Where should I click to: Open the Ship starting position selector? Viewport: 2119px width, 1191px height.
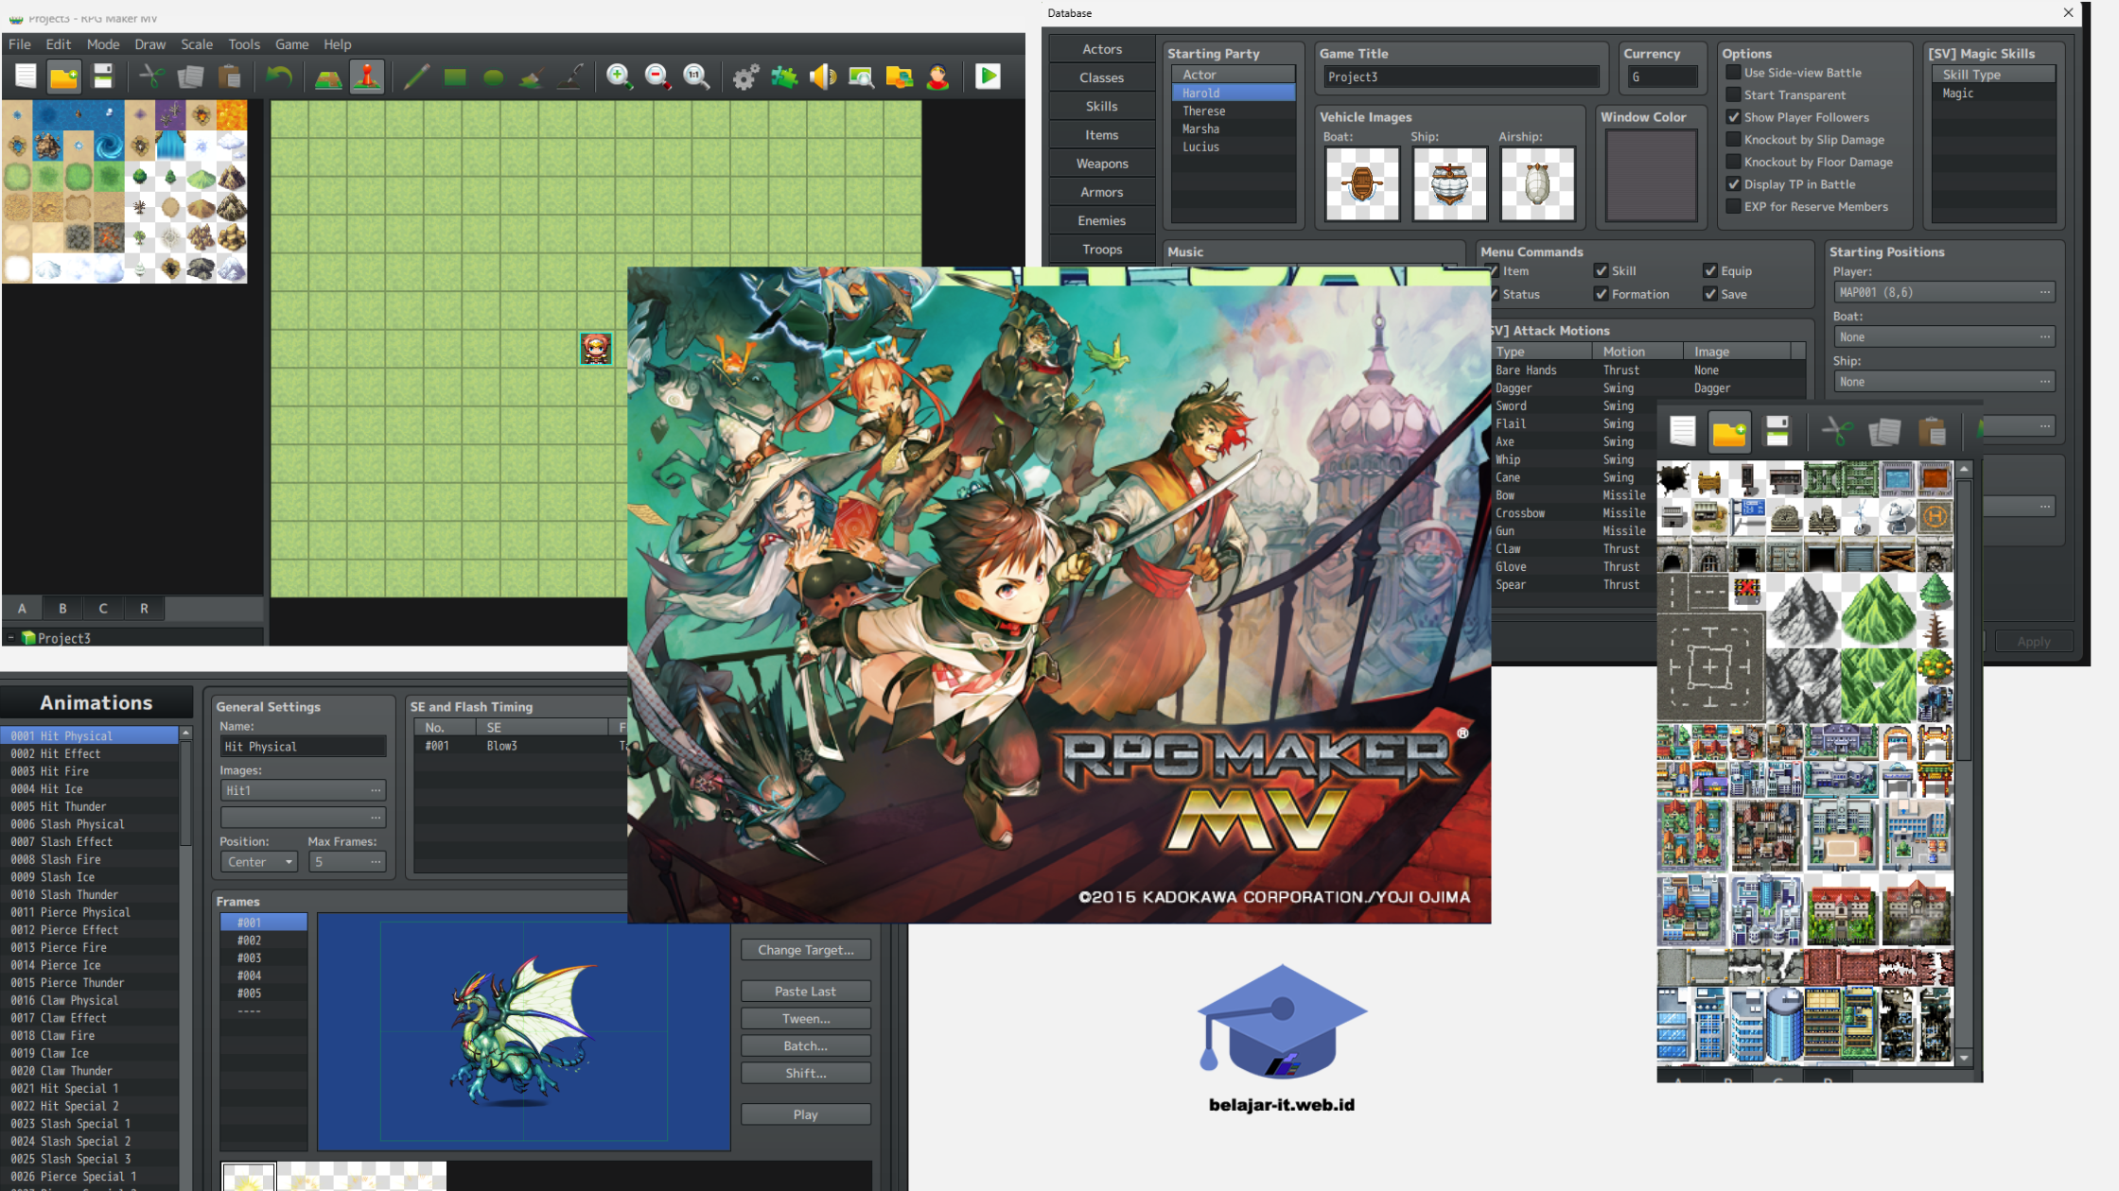coord(1944,382)
